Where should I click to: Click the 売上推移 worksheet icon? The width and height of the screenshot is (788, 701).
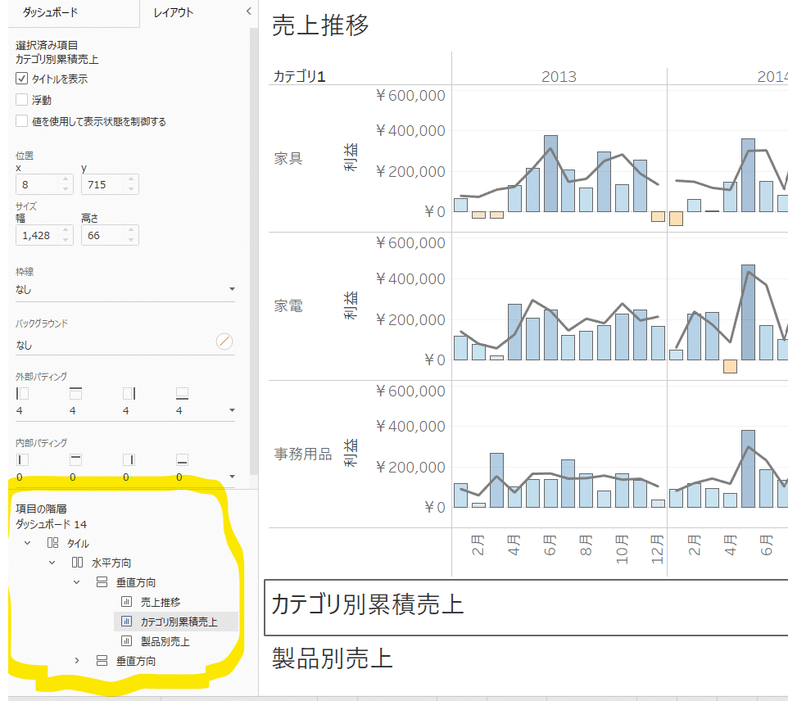[x=127, y=602]
